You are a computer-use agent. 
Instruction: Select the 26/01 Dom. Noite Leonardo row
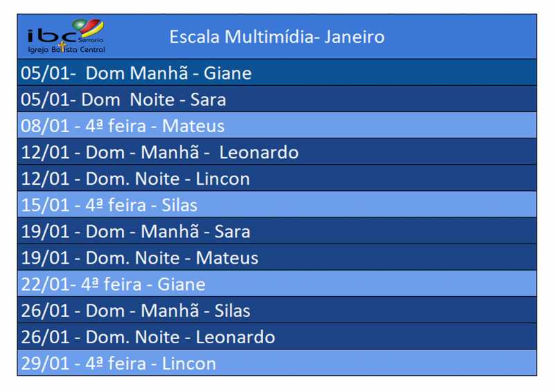(277, 336)
